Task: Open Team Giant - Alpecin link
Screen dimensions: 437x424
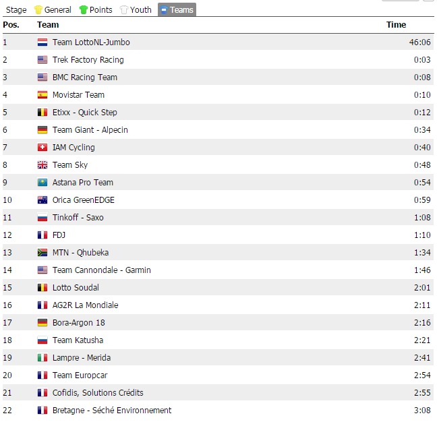Action: tap(90, 130)
